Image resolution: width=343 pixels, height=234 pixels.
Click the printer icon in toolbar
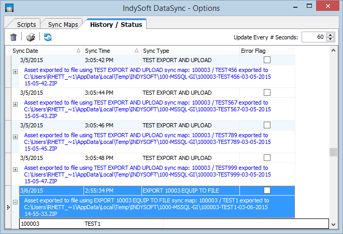click(31, 37)
